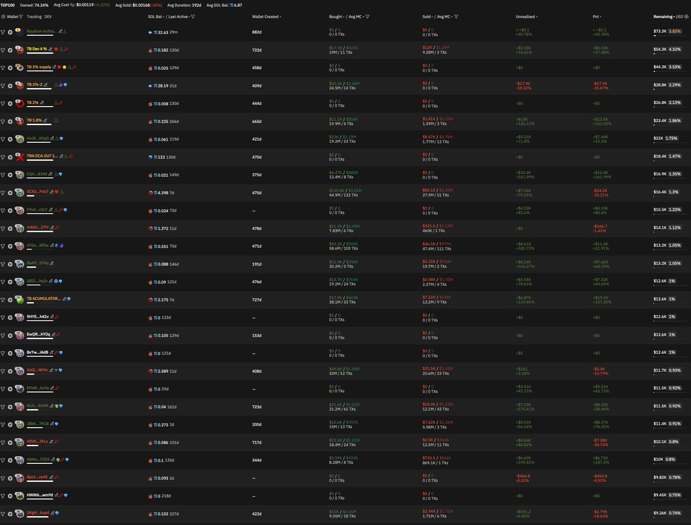Click the pencil icon next to DKgH...bup4

pyautogui.click(x=52, y=513)
